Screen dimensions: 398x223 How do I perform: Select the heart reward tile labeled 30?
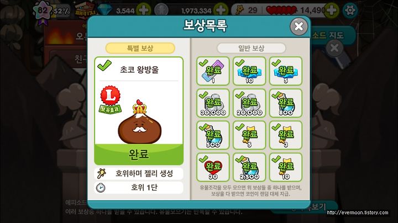coord(213,167)
